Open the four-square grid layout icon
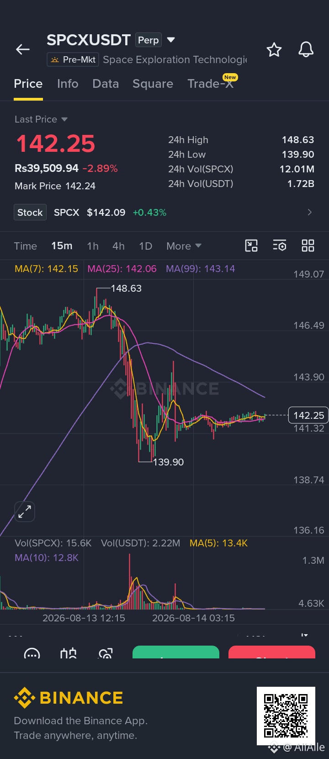 [308, 246]
